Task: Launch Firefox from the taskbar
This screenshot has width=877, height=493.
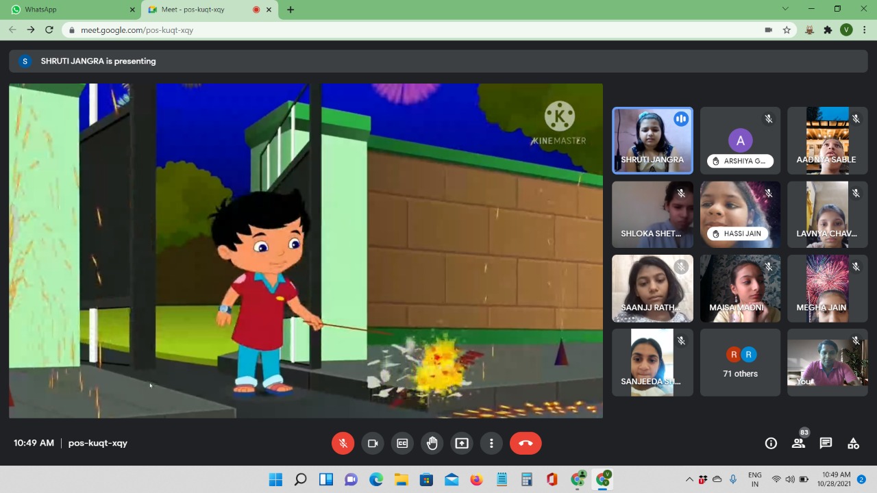Action: point(476,479)
